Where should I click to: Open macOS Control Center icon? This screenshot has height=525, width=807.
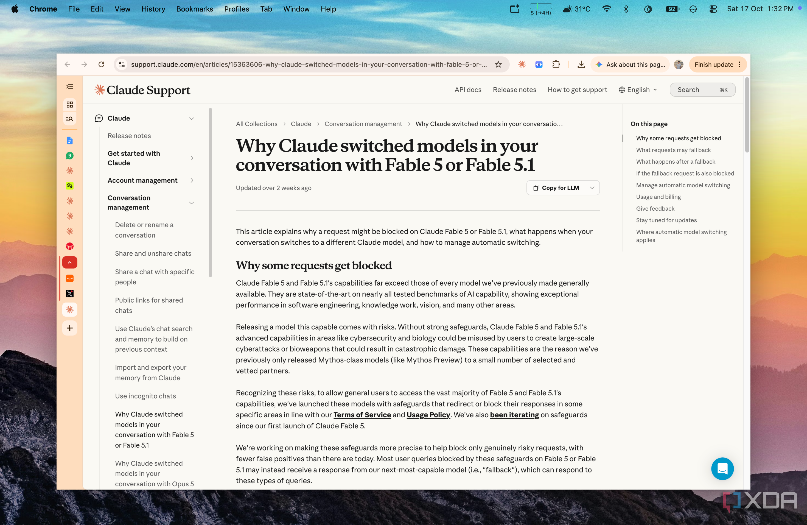click(x=713, y=9)
